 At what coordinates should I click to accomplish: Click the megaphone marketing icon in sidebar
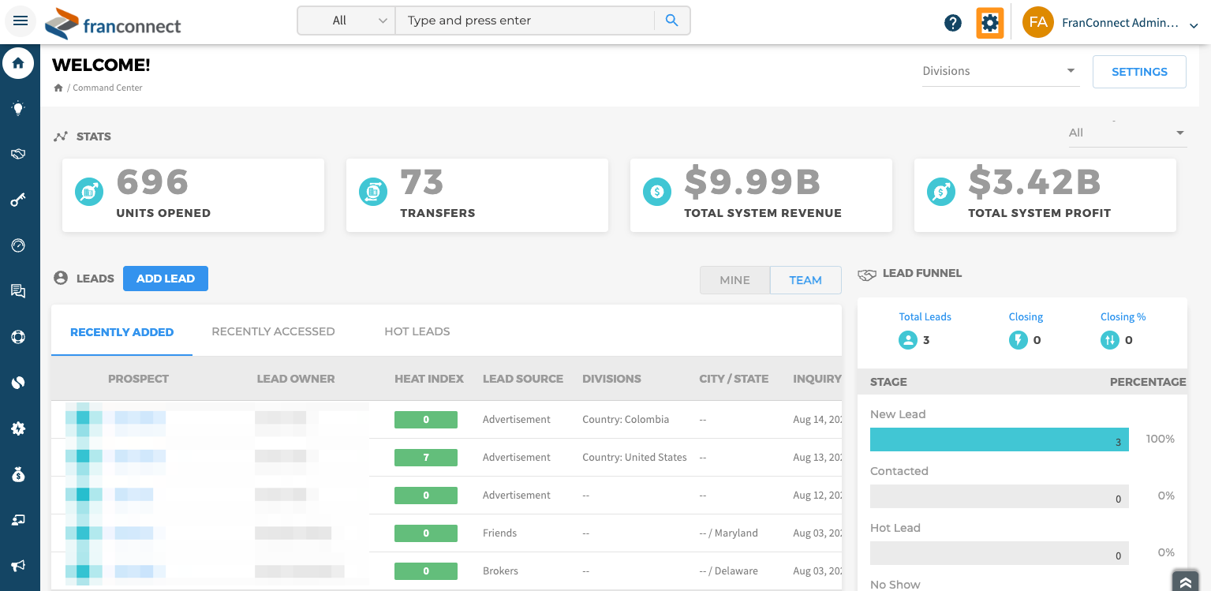coord(18,566)
